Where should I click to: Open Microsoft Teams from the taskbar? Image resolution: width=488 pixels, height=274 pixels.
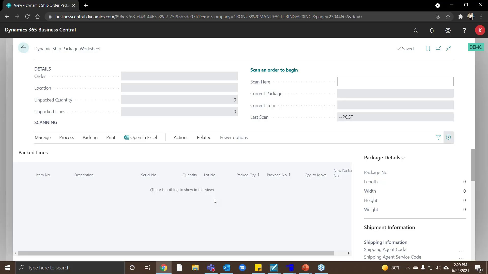click(x=211, y=268)
